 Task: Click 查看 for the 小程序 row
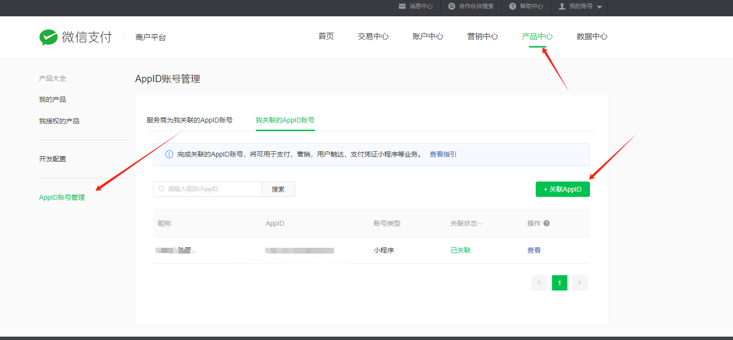click(534, 250)
